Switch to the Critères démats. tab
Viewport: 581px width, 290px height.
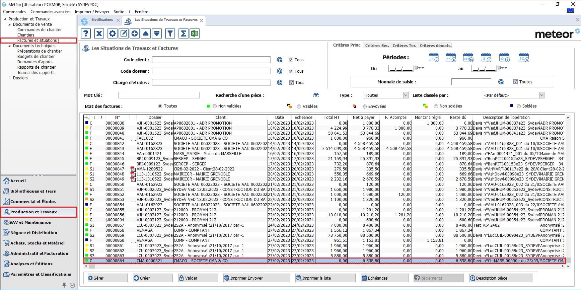click(435, 46)
